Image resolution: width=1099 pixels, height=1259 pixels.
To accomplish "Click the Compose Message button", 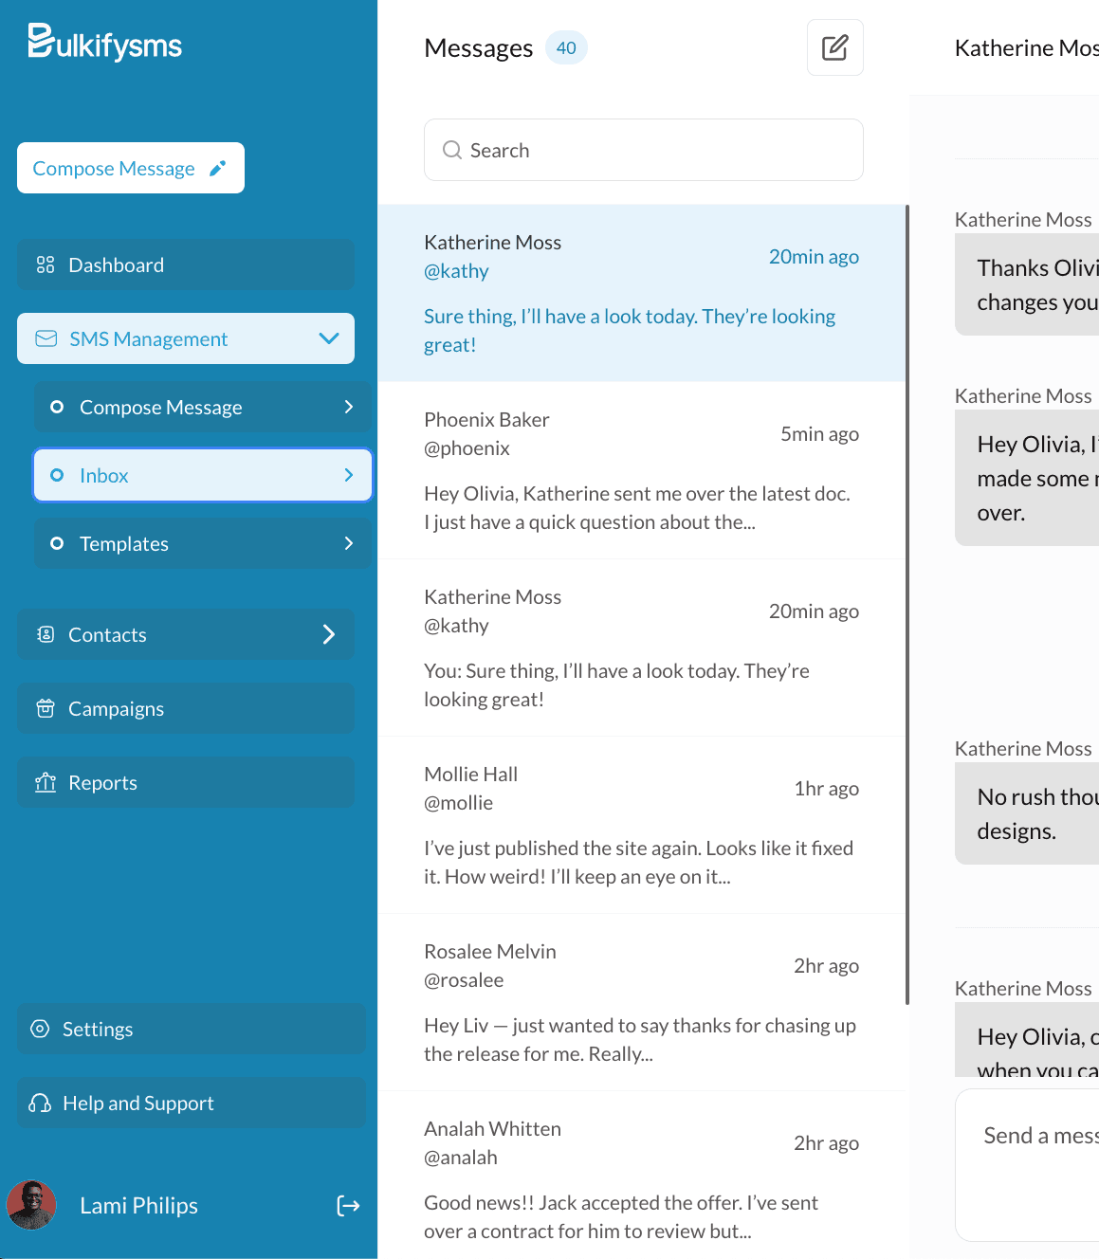I will pyautogui.click(x=131, y=168).
